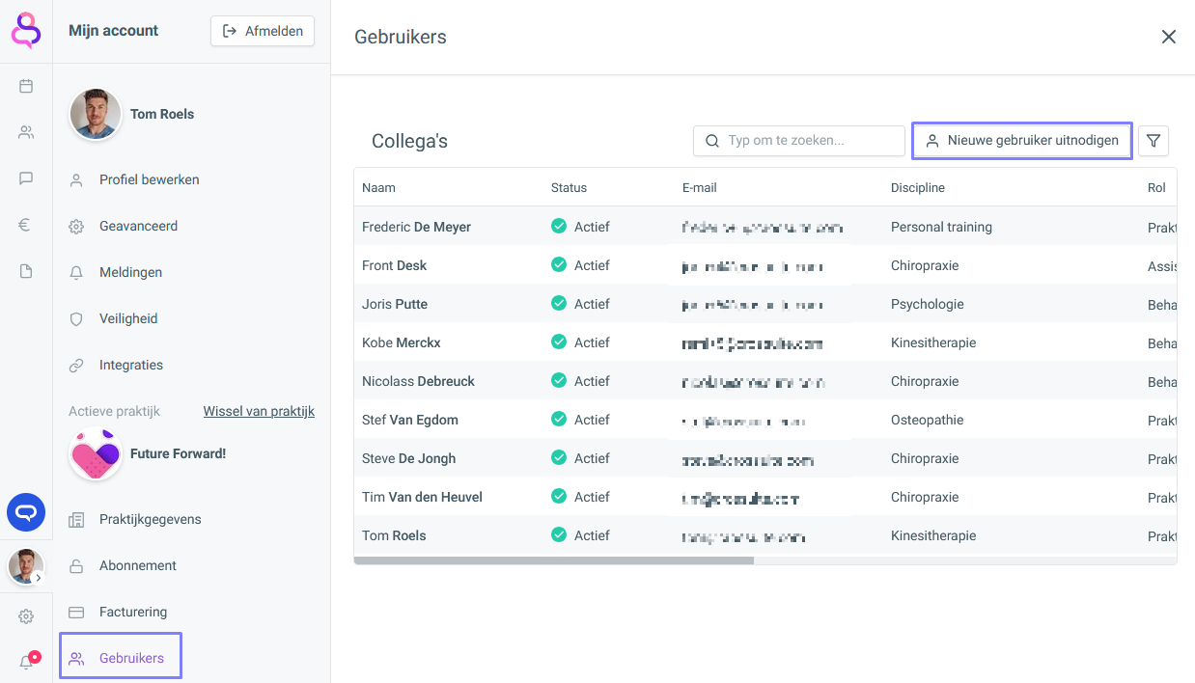Click the app logo at top left
This screenshot has width=1195, height=683.
(26, 31)
